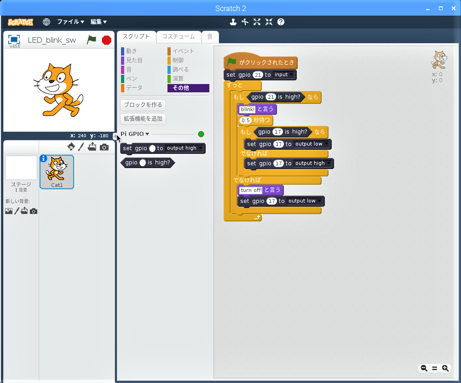Select the Delete scissors tool
Screen dimensions: 461x383
pos(245,22)
